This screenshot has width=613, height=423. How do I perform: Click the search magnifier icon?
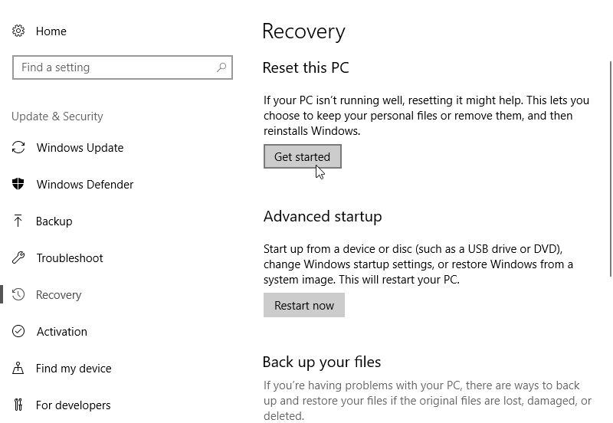(221, 67)
